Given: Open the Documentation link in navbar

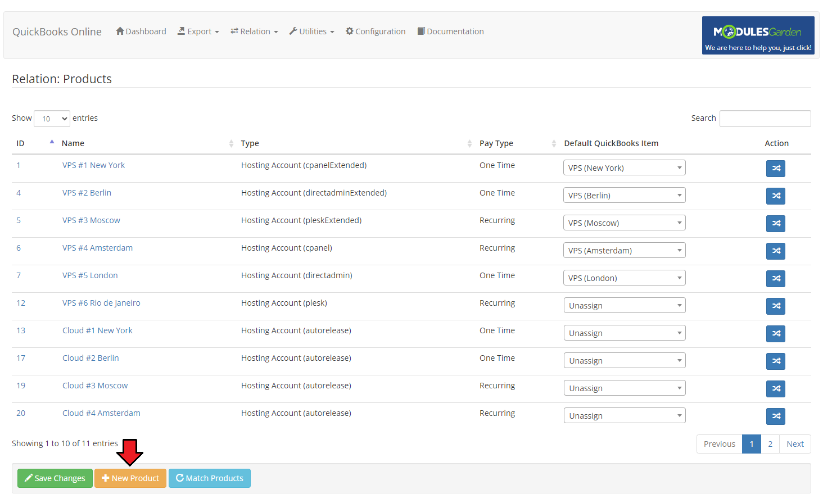Looking at the screenshot, I should [451, 31].
